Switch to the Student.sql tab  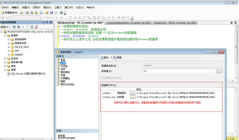[x=175, y=23]
